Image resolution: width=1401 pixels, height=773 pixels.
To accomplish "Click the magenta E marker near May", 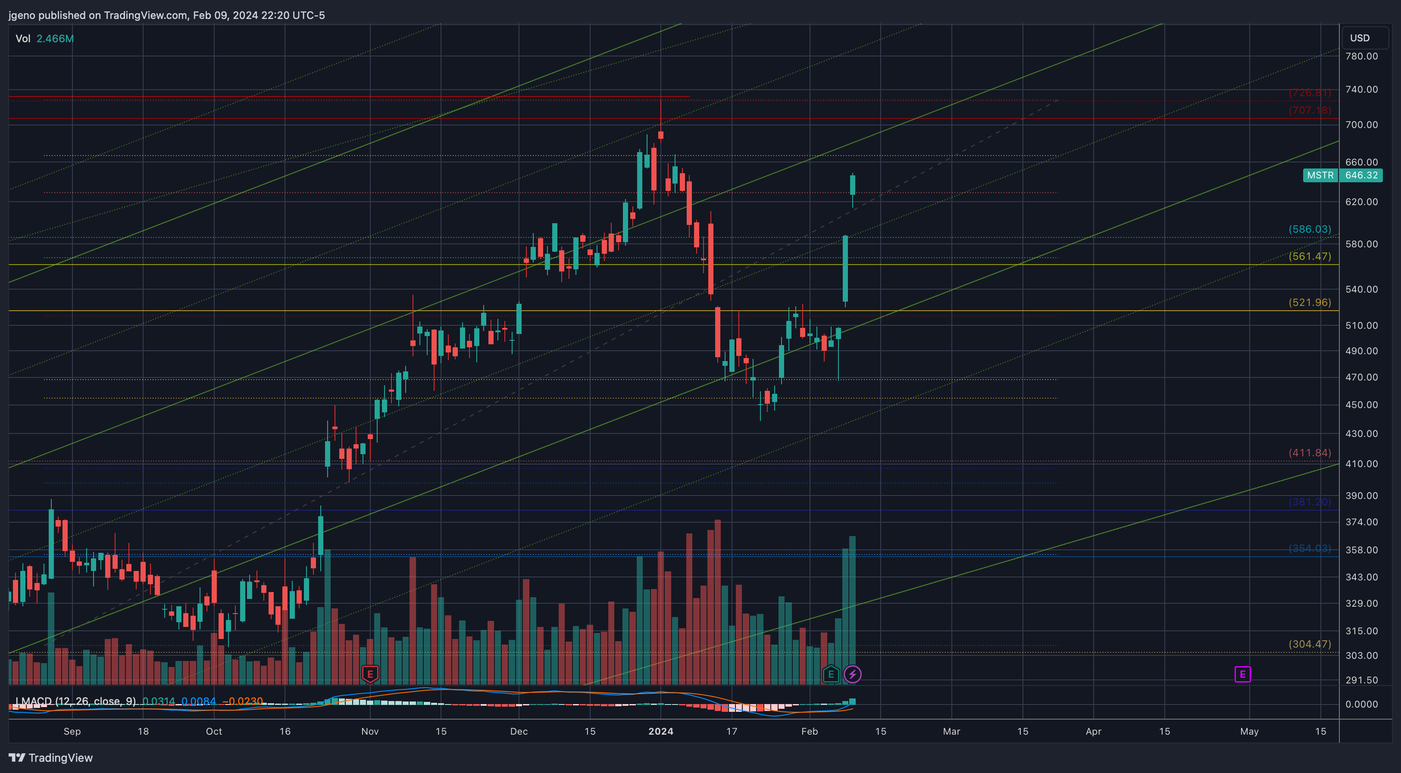I will (x=1243, y=675).
